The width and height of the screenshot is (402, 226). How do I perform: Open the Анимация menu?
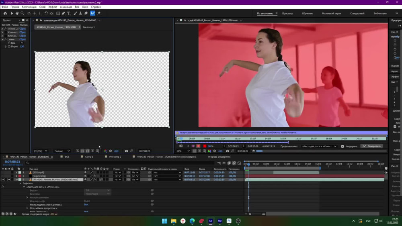pyautogui.click(x=66, y=7)
